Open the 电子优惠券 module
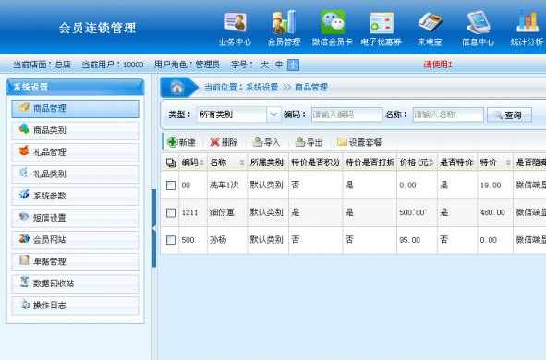 (382, 30)
